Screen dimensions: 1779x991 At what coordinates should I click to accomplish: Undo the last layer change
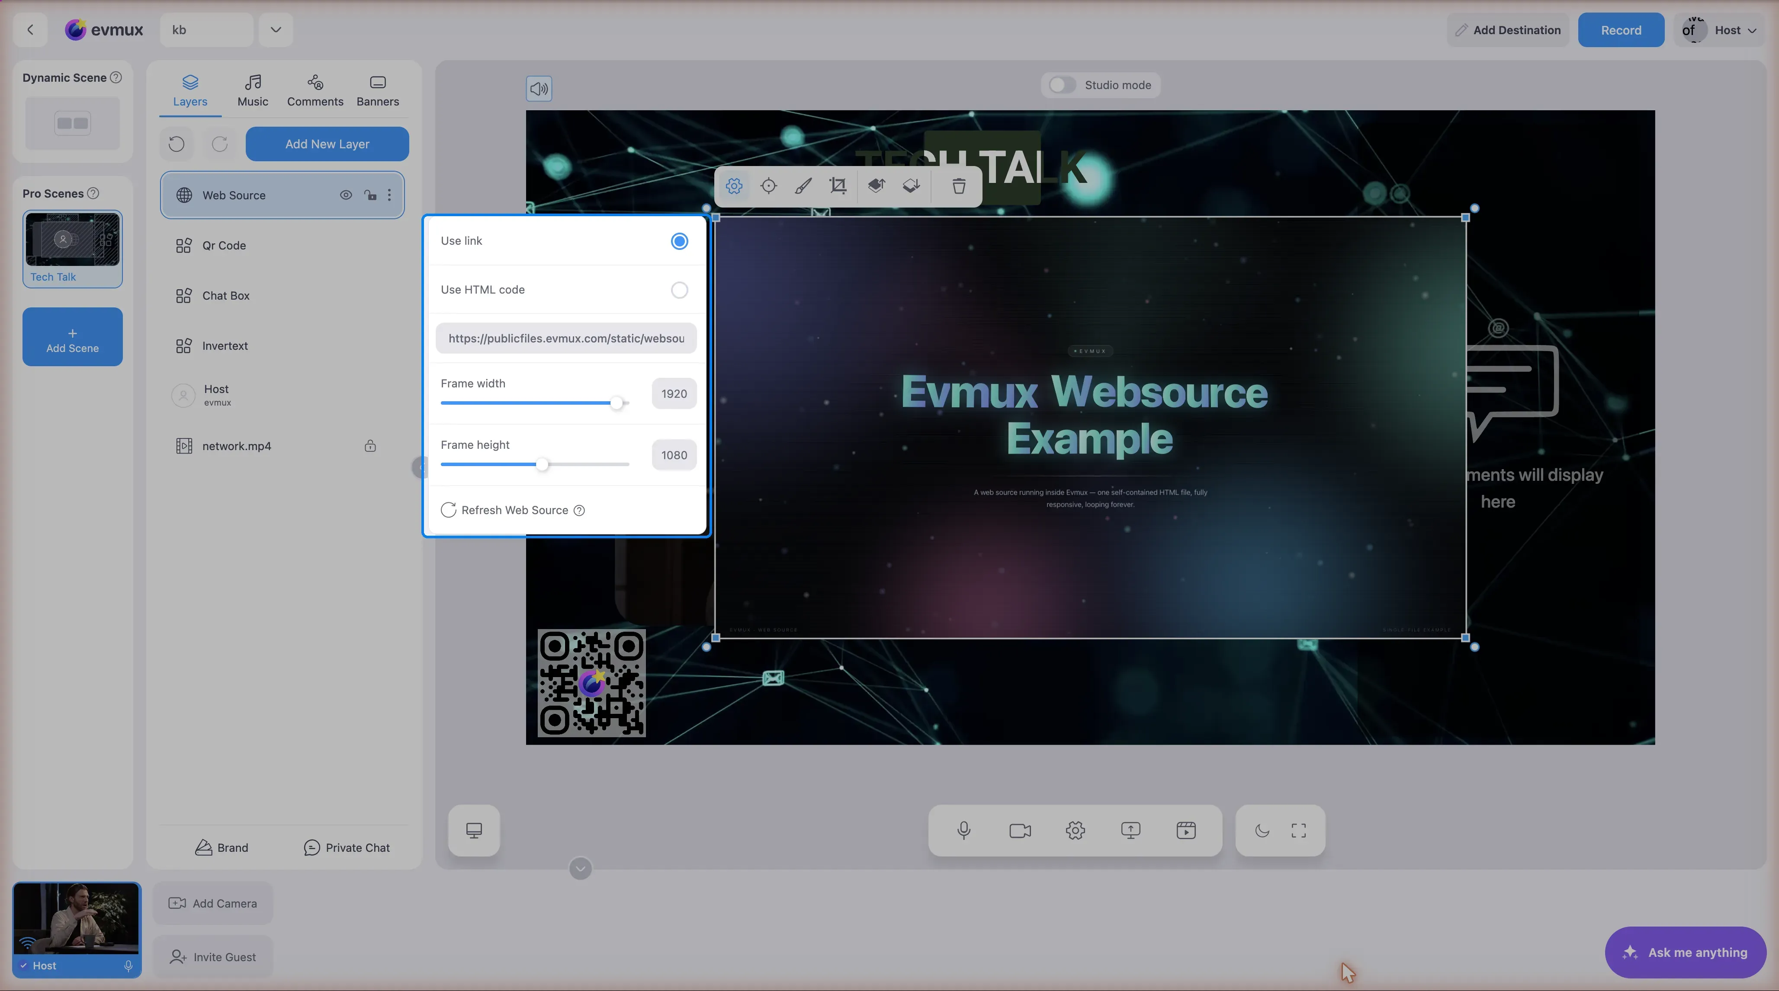(x=177, y=144)
